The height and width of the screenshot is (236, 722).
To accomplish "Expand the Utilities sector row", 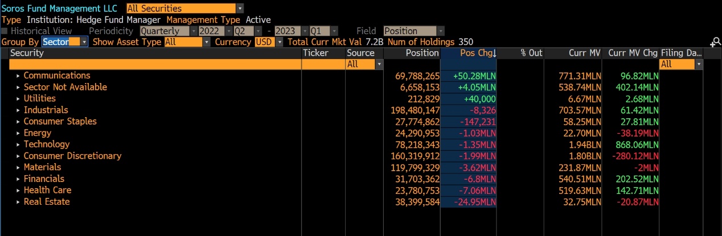I will [x=18, y=98].
